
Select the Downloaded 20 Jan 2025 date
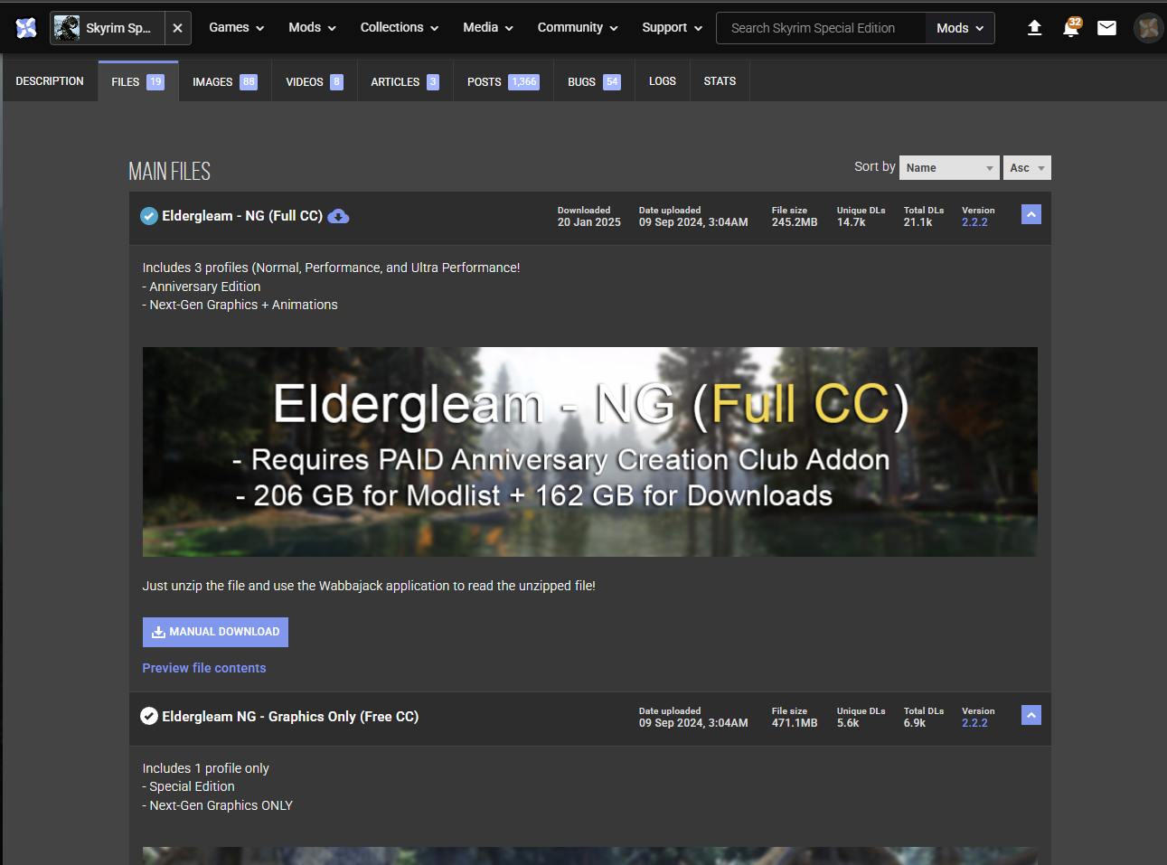[589, 222]
